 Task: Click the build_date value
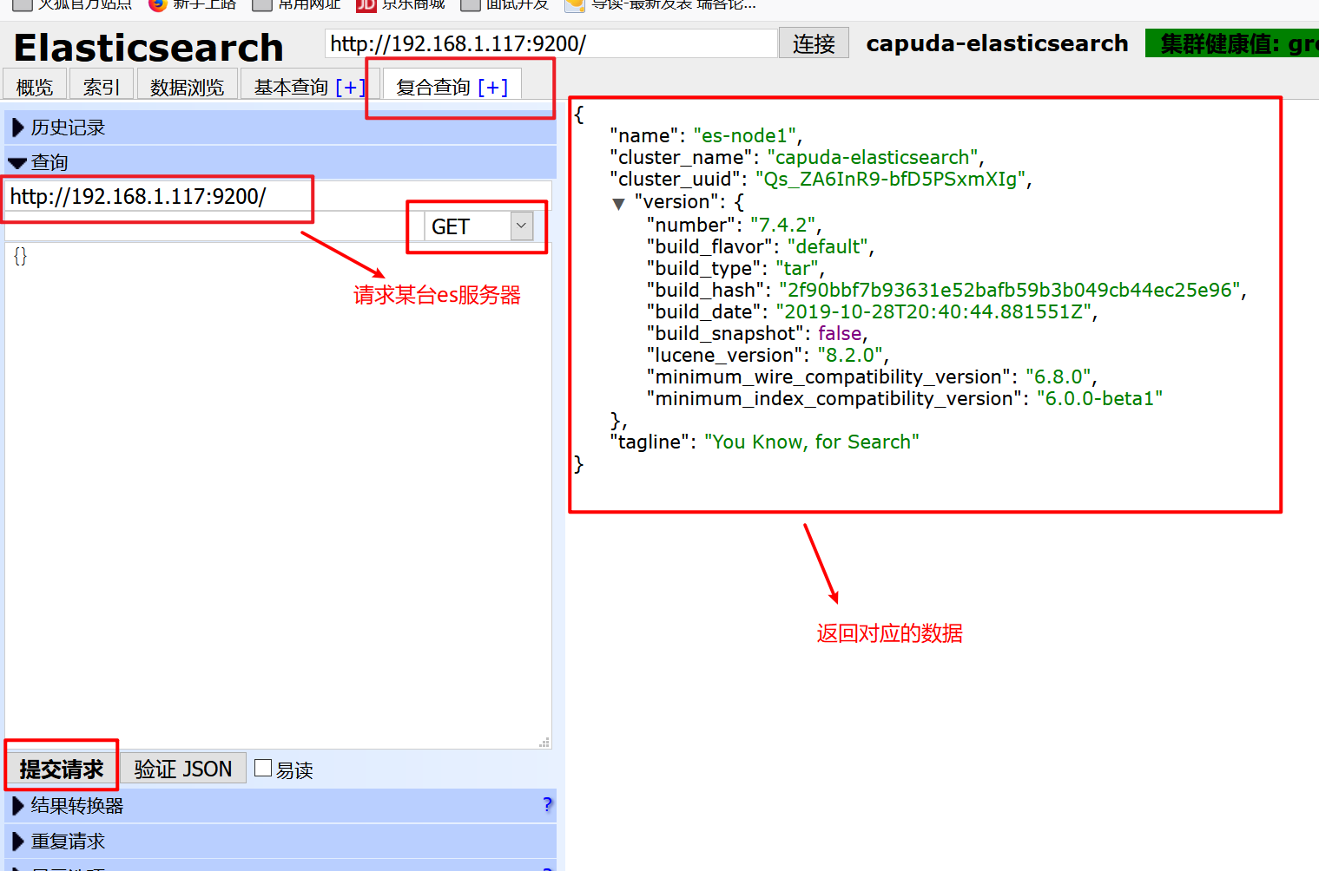[933, 311]
